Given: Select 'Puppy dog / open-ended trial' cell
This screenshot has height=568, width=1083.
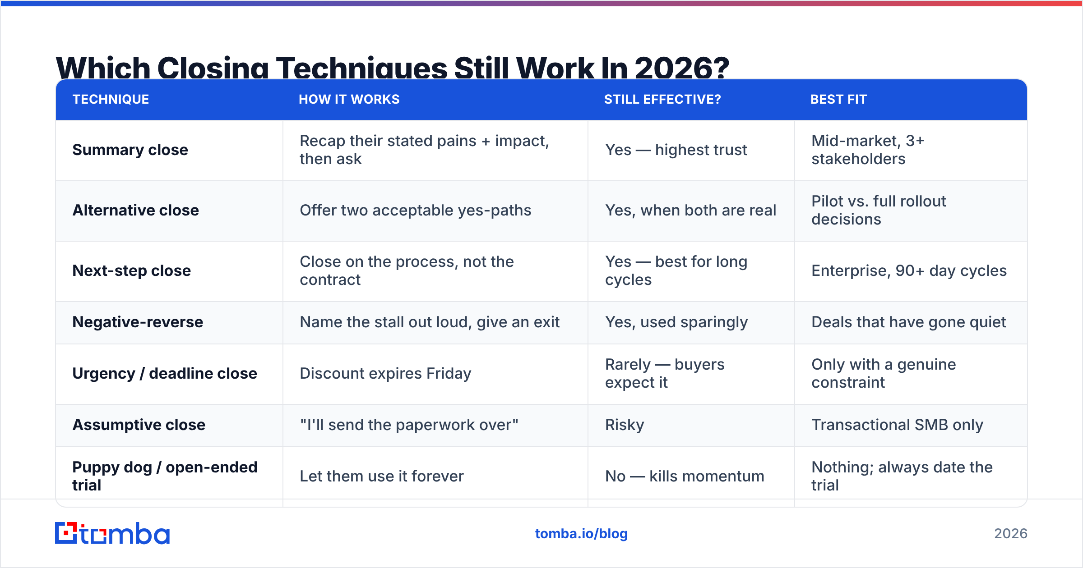Looking at the screenshot, I should 169,476.
